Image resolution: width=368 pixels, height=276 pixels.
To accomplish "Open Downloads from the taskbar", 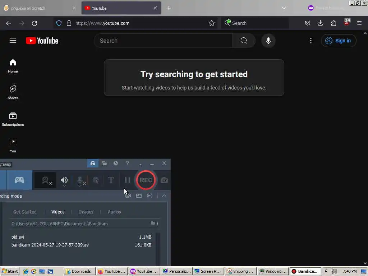I will pyautogui.click(x=79, y=271).
